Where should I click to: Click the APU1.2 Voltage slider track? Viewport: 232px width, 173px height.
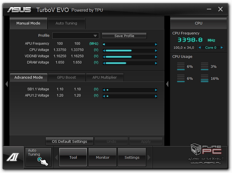130,96
